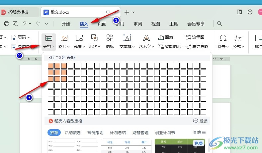This screenshot has height=153, width=262.
Task: Expand the undo history dropdown arrow
Action: tap(30, 24)
